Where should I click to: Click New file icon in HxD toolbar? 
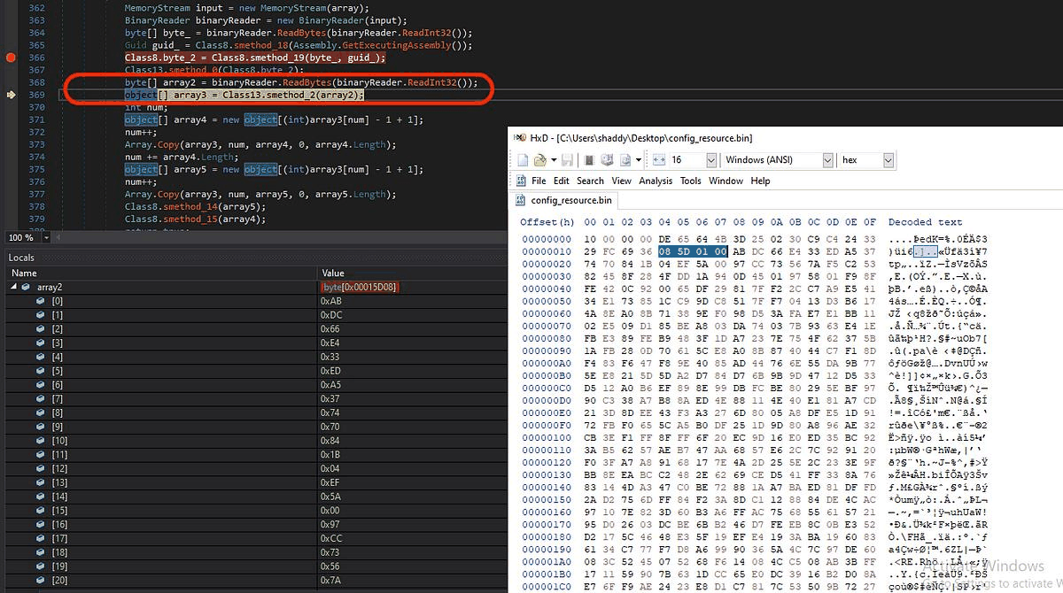[x=522, y=160]
